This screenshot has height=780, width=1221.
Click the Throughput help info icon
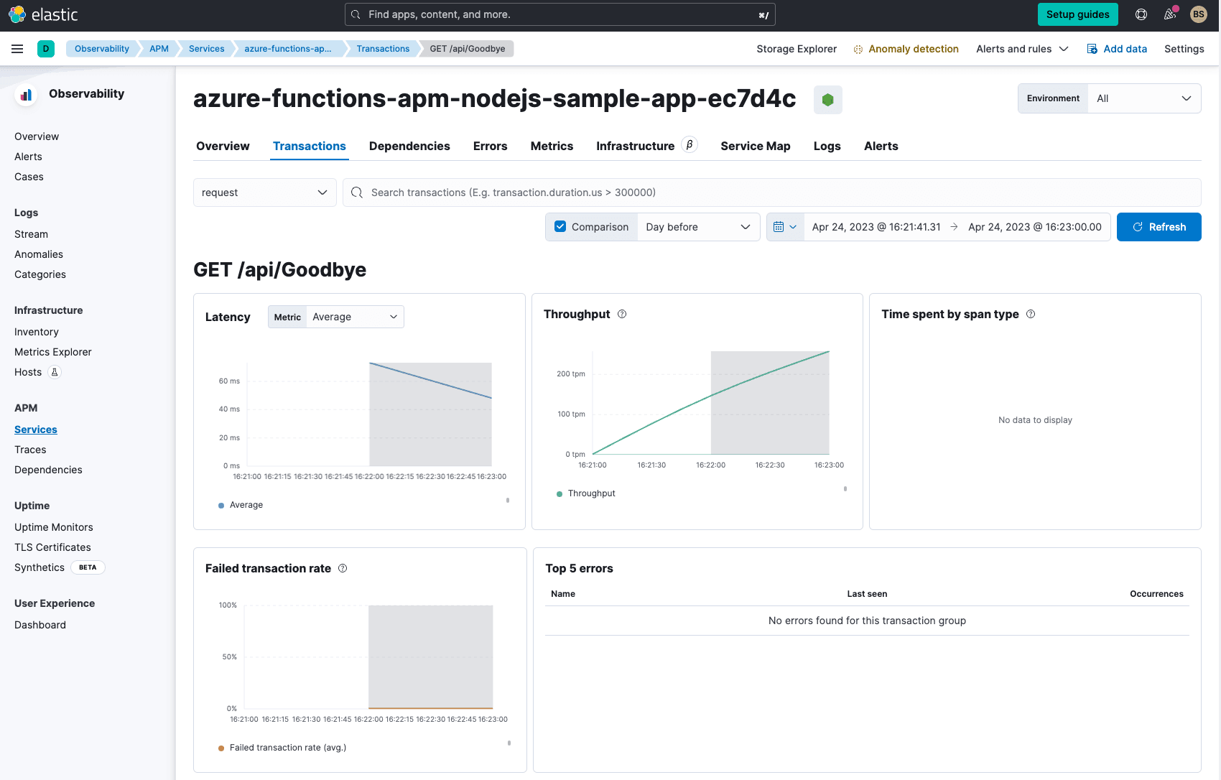point(622,314)
